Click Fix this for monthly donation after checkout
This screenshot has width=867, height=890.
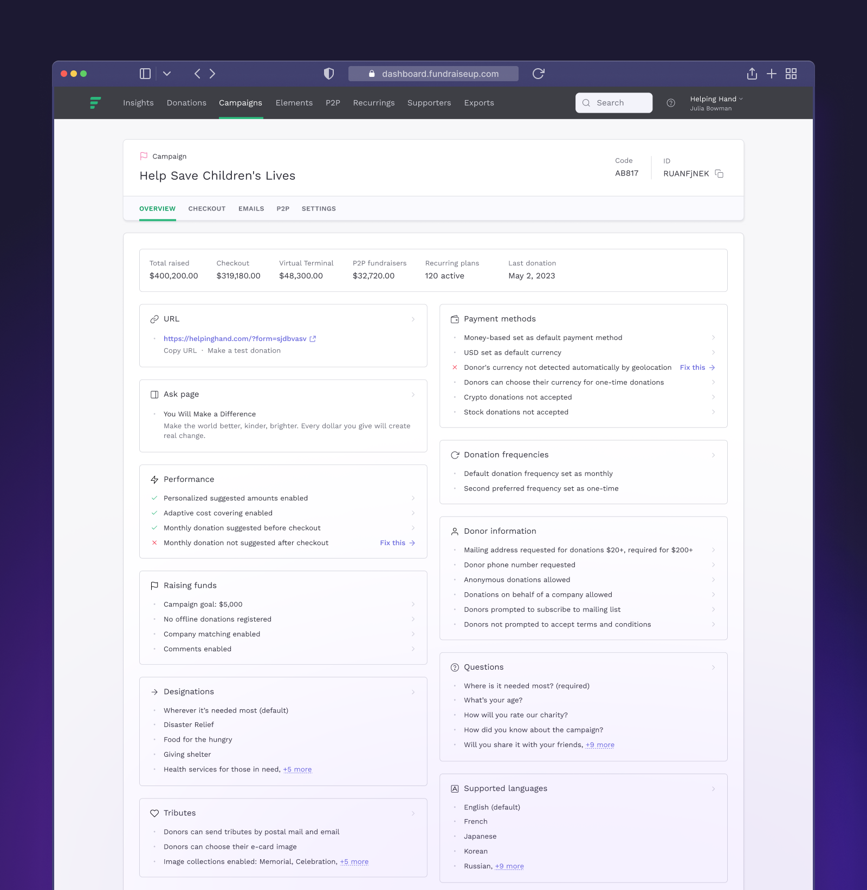pos(397,542)
